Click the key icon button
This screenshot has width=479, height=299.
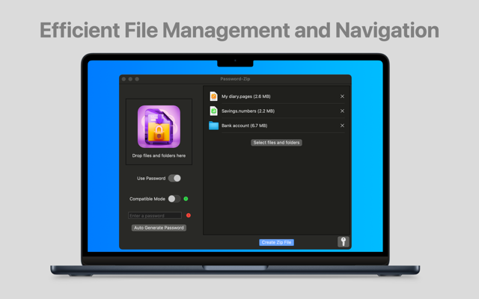pos(344,241)
